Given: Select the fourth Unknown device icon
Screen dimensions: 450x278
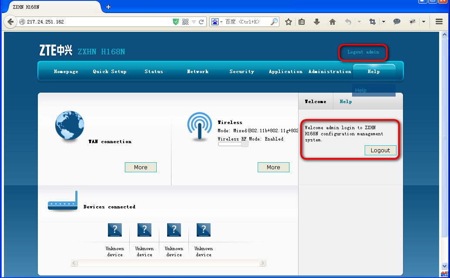Looking at the screenshot, I should 204,230.
